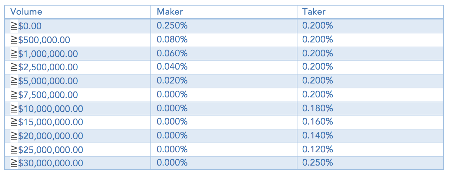Select the ≥$0.00 volume cell
Viewport: 450px width, 176px height.
[78, 26]
